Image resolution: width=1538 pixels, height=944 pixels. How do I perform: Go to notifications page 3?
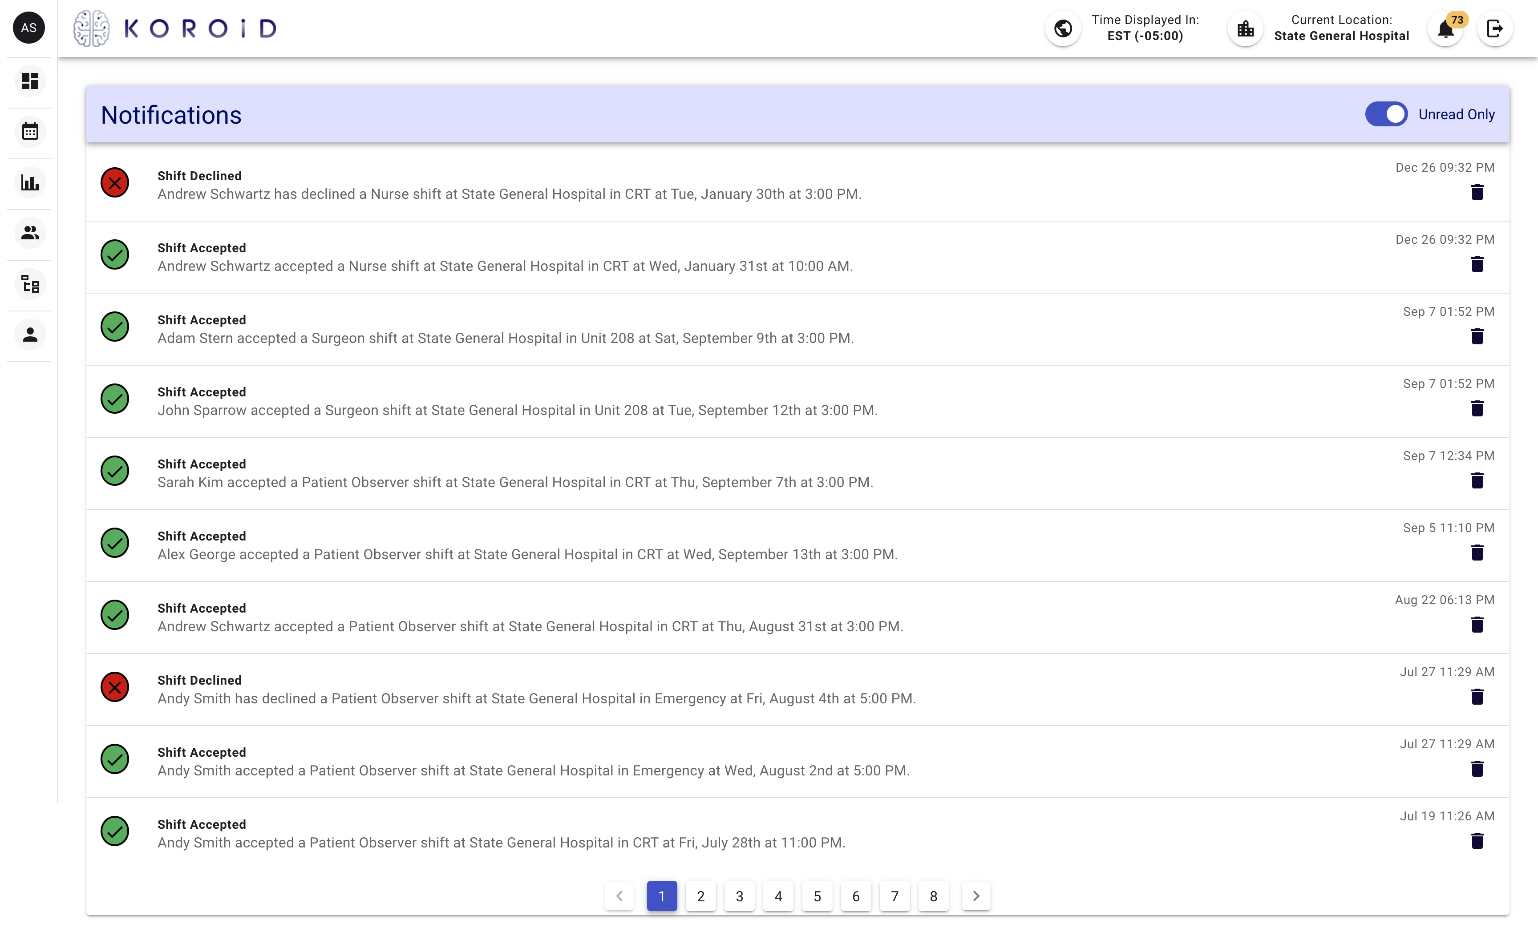click(739, 896)
